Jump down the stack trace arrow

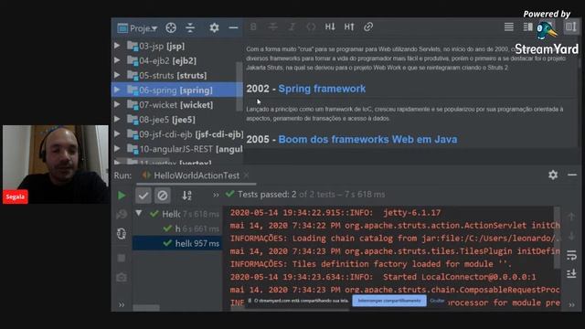coord(571,236)
